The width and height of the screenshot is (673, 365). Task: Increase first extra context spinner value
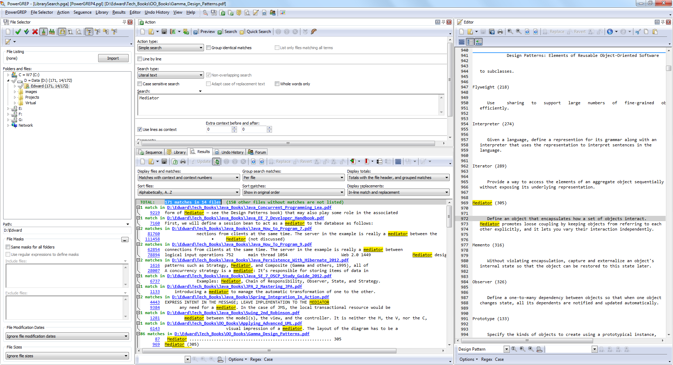tap(234, 128)
